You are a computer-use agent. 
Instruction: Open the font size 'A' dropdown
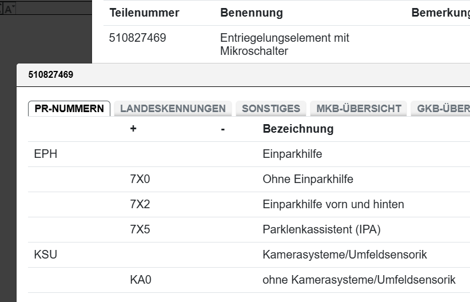pyautogui.click(x=10, y=9)
